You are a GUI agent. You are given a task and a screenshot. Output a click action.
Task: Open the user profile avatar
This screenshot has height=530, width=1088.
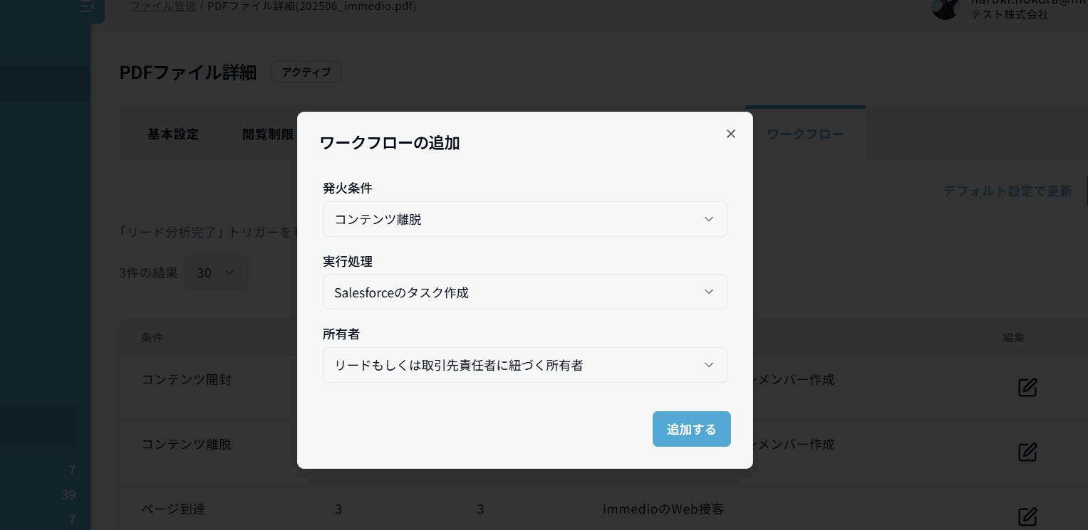(945, 9)
